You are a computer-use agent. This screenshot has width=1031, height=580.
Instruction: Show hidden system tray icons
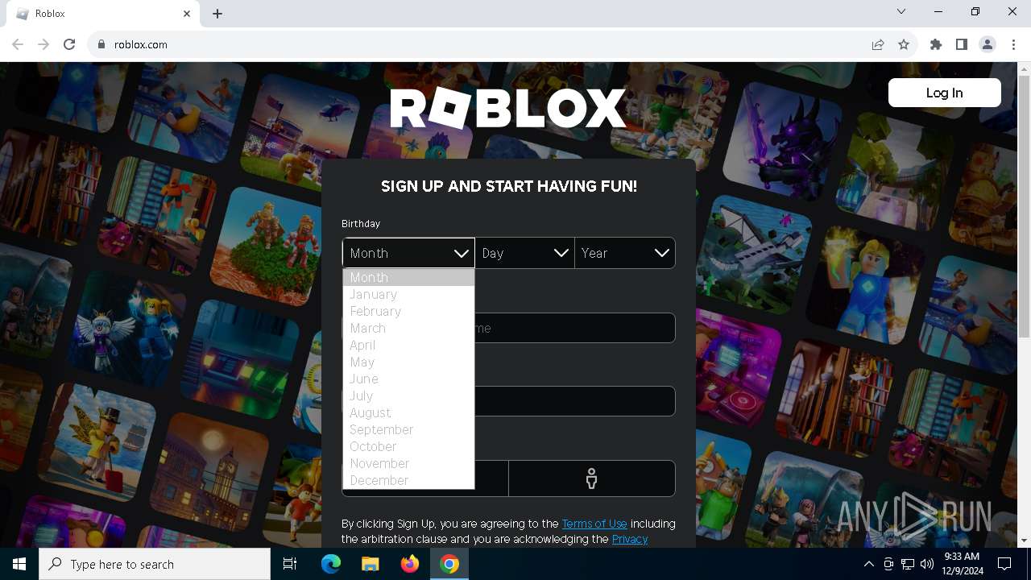tap(868, 564)
